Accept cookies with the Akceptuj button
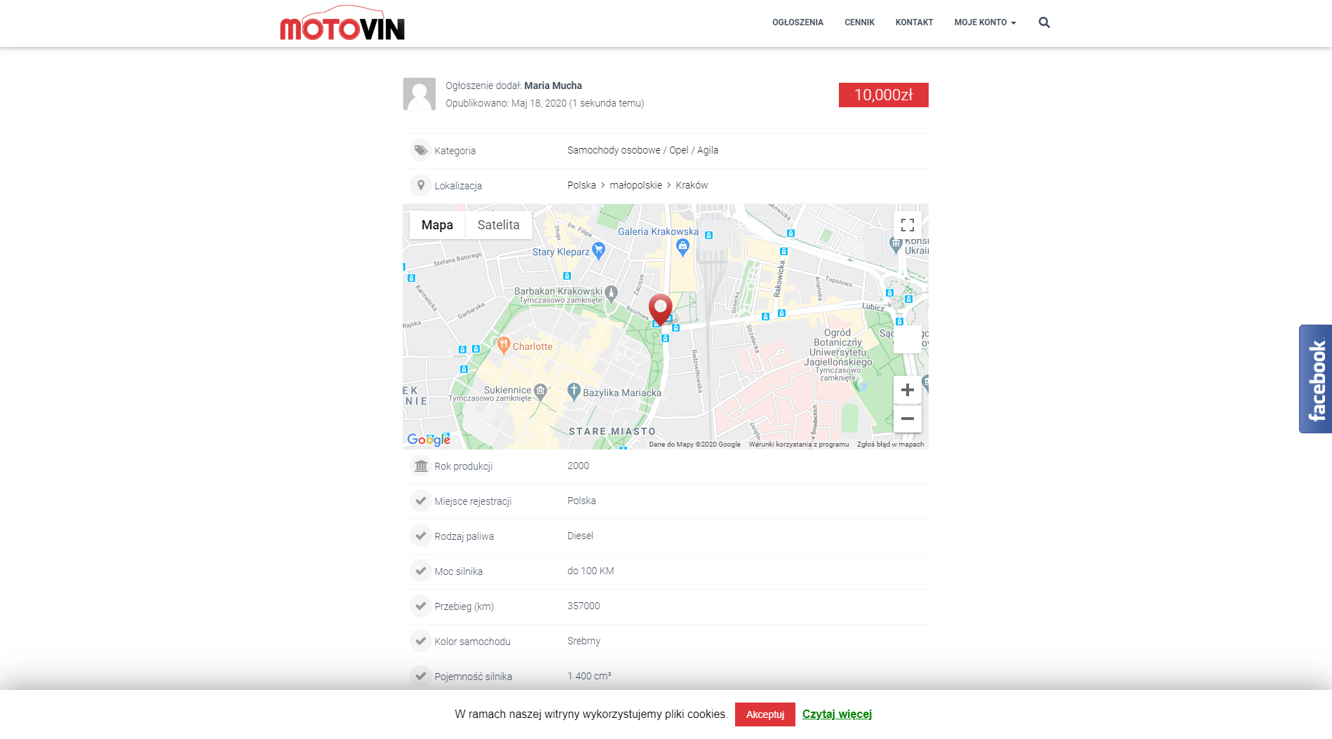The height and width of the screenshot is (739, 1332). pos(765,714)
